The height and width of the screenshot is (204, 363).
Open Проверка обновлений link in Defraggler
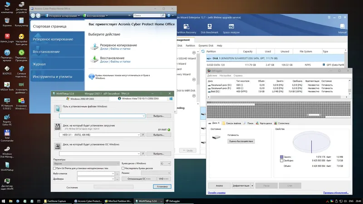pyautogui.click(x=336, y=192)
